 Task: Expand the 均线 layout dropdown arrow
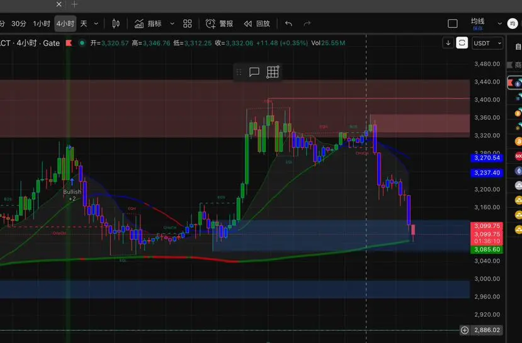(499, 24)
